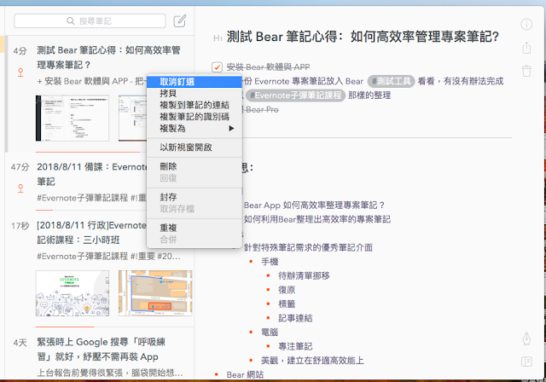
Task: Choose 複製到筆記的連結 menu item
Action: tap(195, 105)
